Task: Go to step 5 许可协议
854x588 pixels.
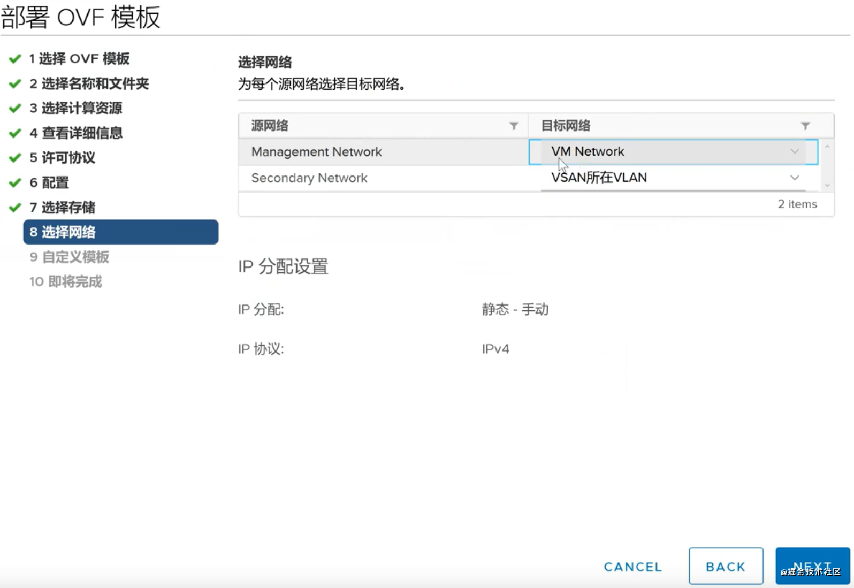Action: pos(62,158)
